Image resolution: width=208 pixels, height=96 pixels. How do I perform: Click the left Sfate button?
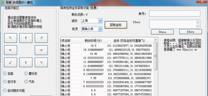click(x=162, y=32)
